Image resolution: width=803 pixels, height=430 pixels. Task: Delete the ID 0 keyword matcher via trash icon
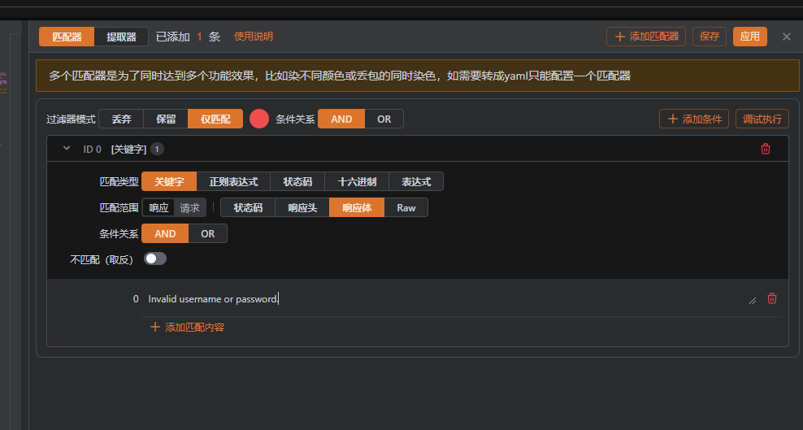tap(765, 149)
